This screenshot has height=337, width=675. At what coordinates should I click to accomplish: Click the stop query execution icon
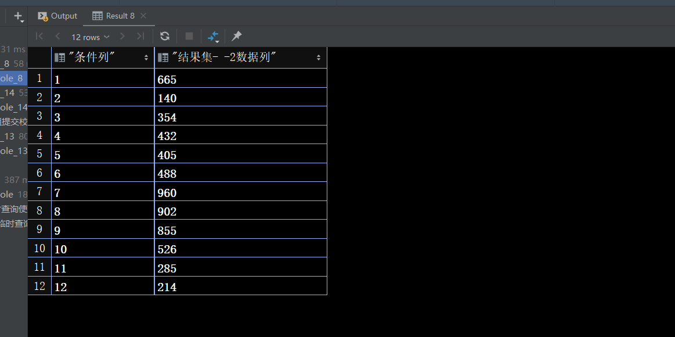188,36
